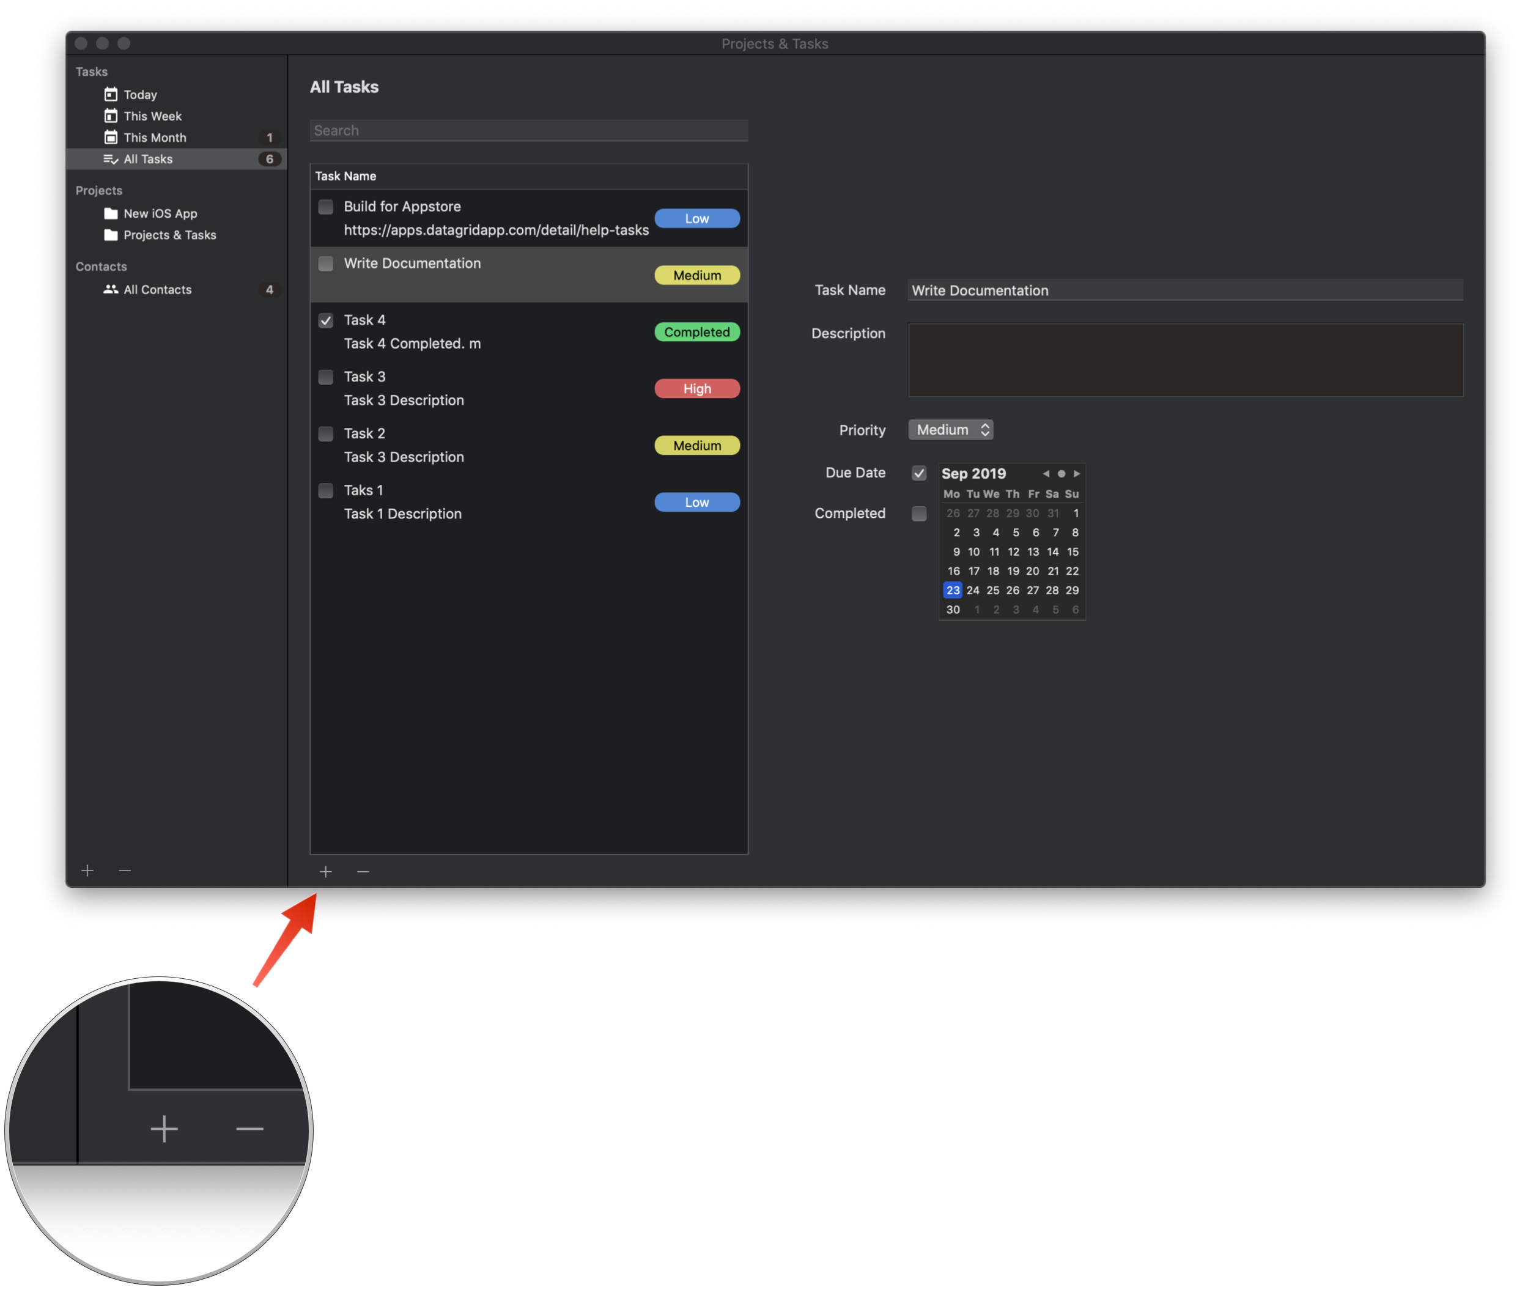Click the next month arrow in the calendar
Screen dimensions: 1525x1290
(x=1077, y=473)
